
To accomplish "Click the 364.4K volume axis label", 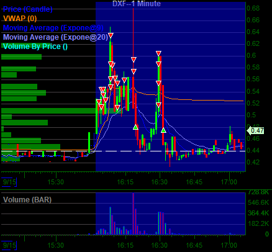I will tap(258, 213).
